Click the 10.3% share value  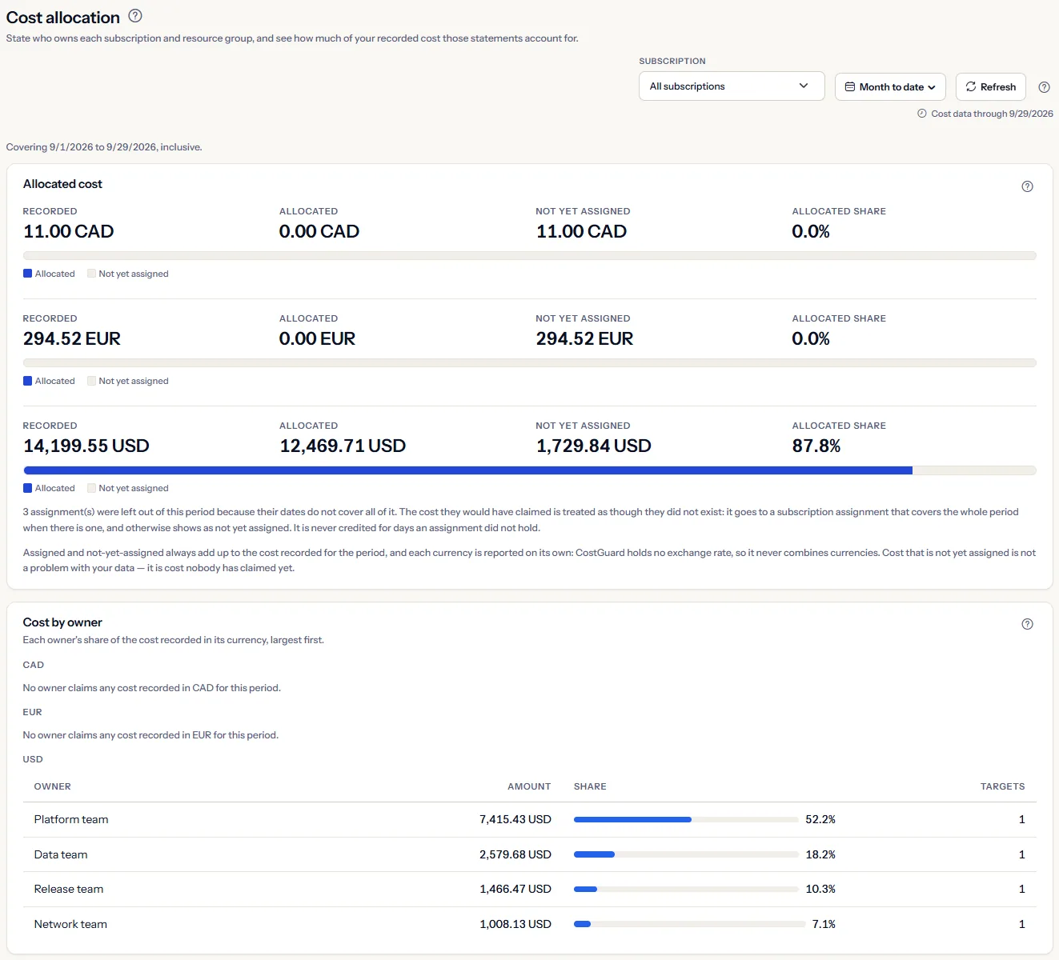tap(820, 889)
